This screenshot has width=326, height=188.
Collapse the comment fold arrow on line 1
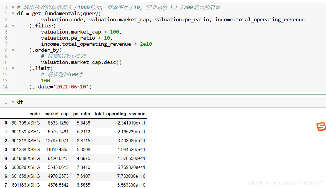point(13,7)
